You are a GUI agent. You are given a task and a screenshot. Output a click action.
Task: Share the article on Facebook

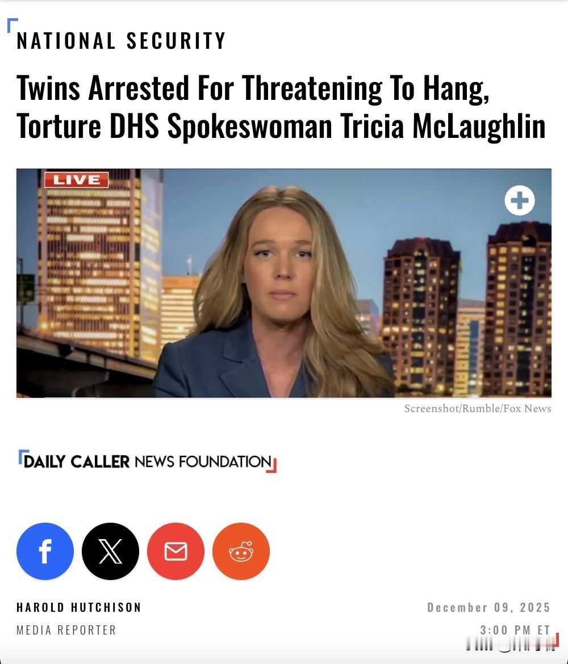coord(45,551)
